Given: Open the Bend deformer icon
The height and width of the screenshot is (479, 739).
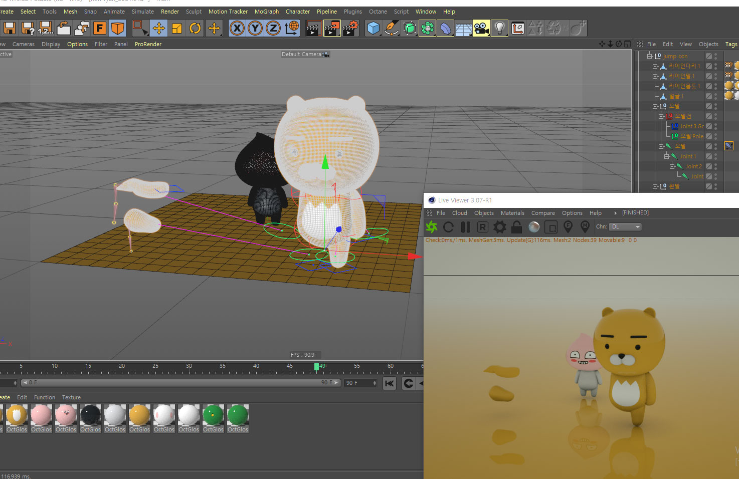Looking at the screenshot, I should 445,28.
